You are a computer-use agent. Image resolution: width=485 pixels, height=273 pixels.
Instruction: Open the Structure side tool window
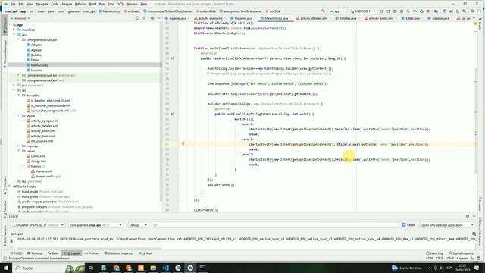(x=5, y=185)
